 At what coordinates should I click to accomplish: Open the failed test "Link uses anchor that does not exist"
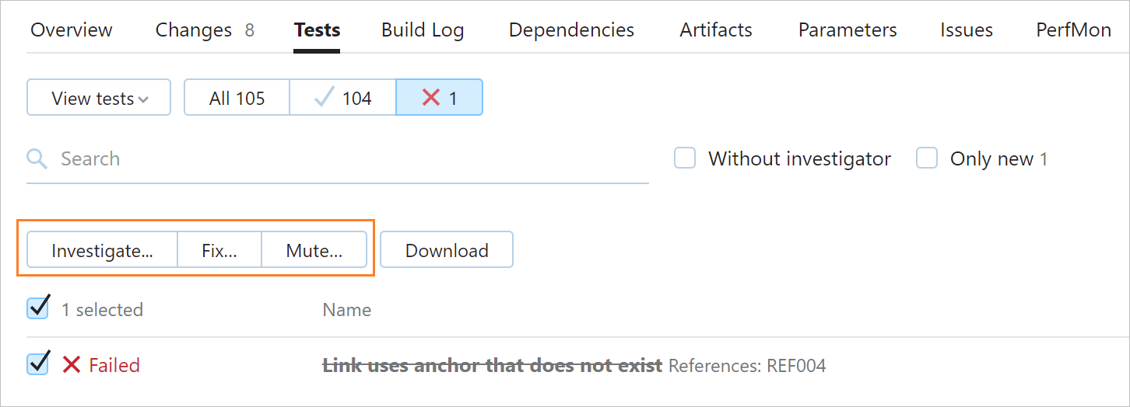point(492,365)
